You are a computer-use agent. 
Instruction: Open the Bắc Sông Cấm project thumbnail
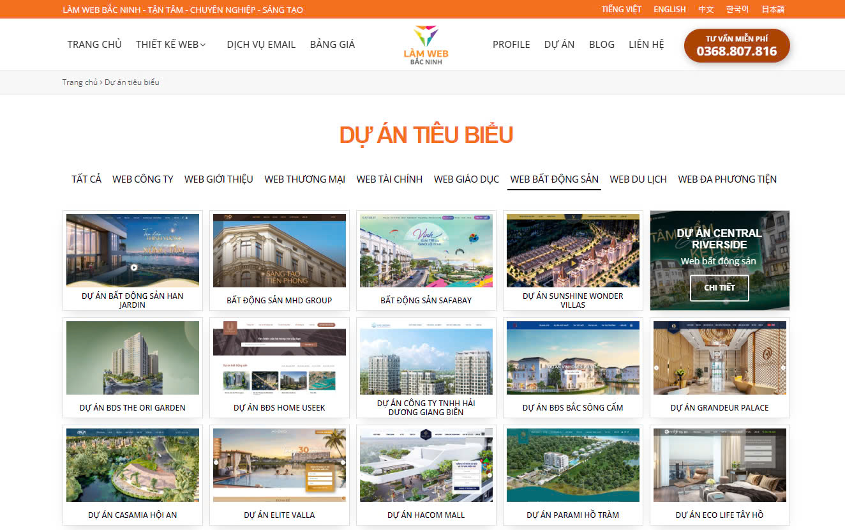[x=573, y=358]
